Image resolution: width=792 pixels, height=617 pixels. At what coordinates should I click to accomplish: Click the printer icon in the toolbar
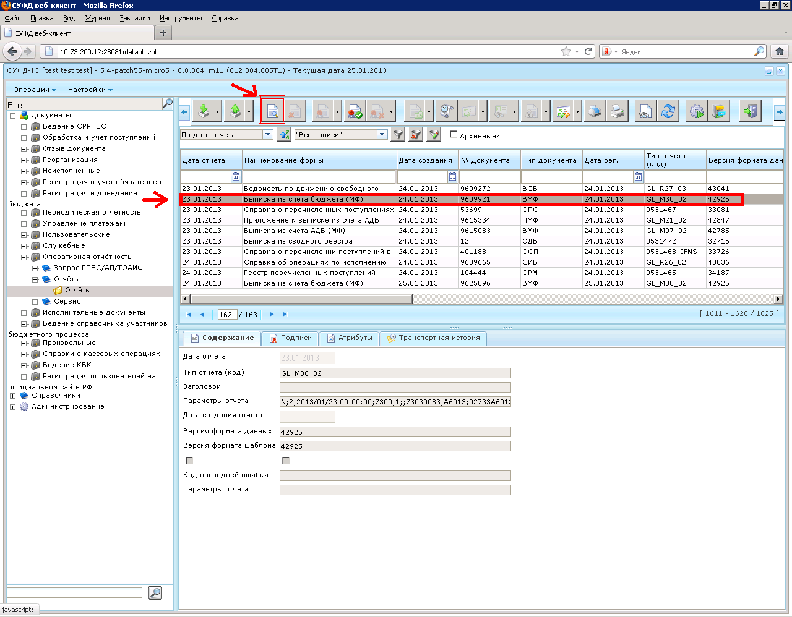coord(618,112)
